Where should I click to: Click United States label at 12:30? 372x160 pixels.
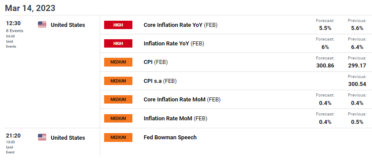(68, 25)
